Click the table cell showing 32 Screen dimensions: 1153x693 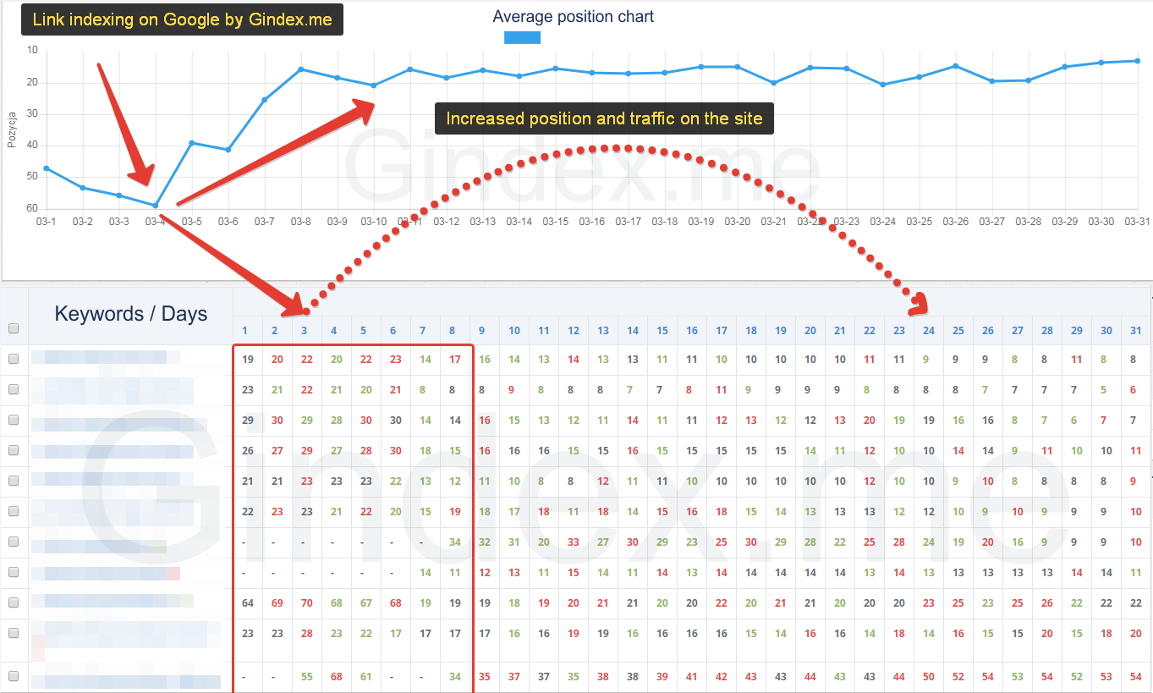[485, 542]
